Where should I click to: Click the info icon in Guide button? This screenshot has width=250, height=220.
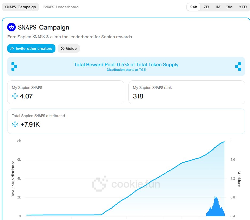click(x=63, y=48)
